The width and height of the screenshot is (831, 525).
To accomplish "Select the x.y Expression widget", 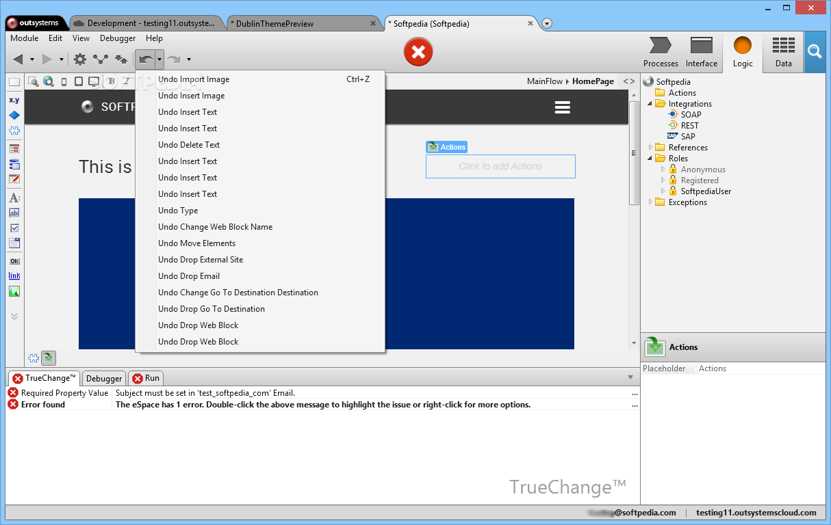I will pos(14,100).
